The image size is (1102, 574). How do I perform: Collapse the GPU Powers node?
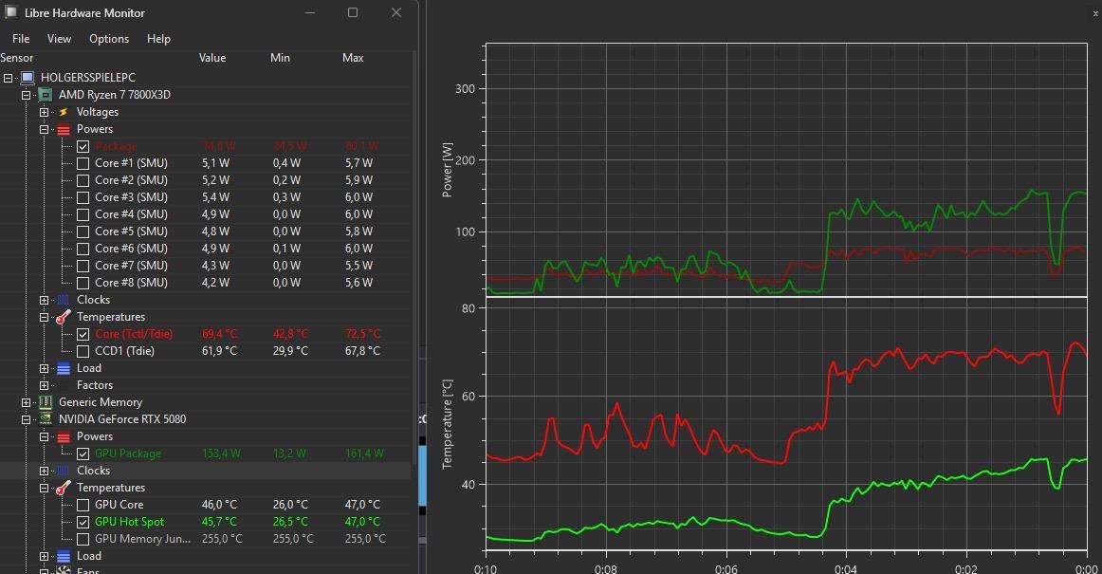pyautogui.click(x=44, y=436)
